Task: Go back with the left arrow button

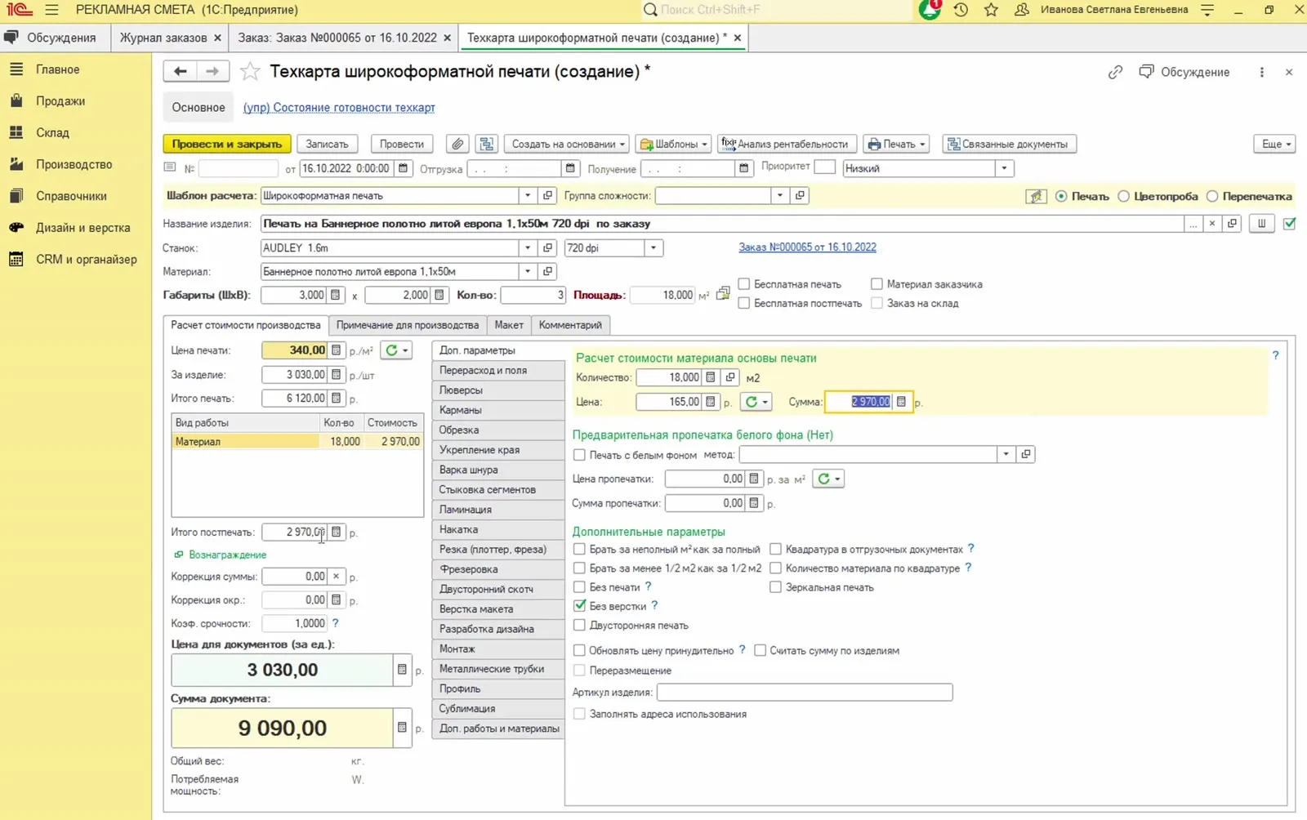Action: tap(180, 71)
